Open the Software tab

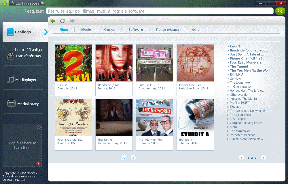point(136,30)
